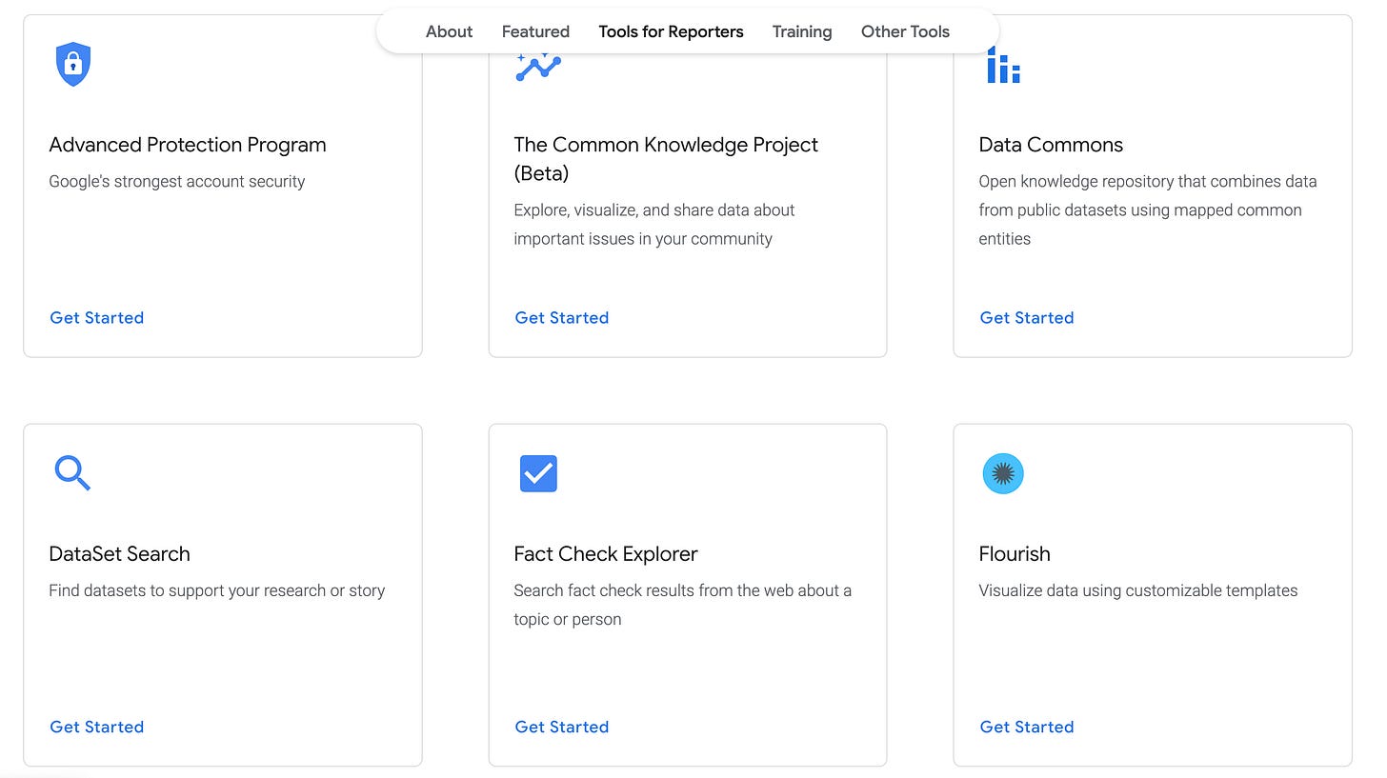The width and height of the screenshot is (1387, 778).
Task: Click the DataSet Search heading
Action: point(119,554)
